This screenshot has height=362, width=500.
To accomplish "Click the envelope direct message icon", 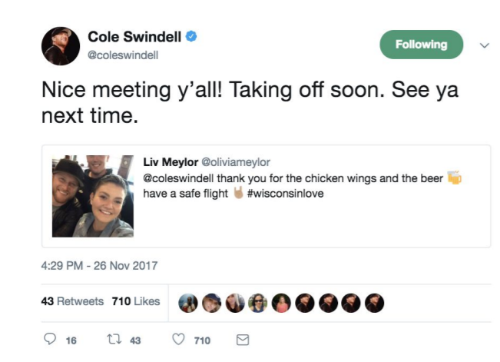I will click(243, 340).
